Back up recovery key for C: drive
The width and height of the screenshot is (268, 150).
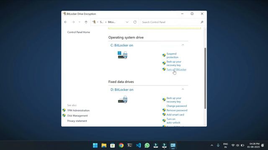click(x=174, y=63)
